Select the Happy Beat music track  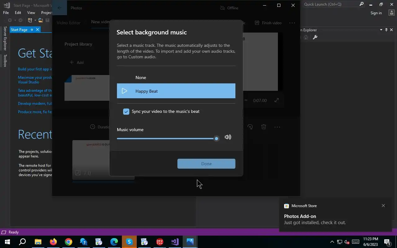176,91
